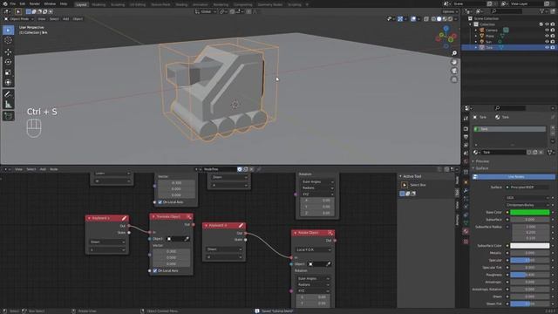Open the viewport Select menu
Screen dimensions: 558x314
54,19
